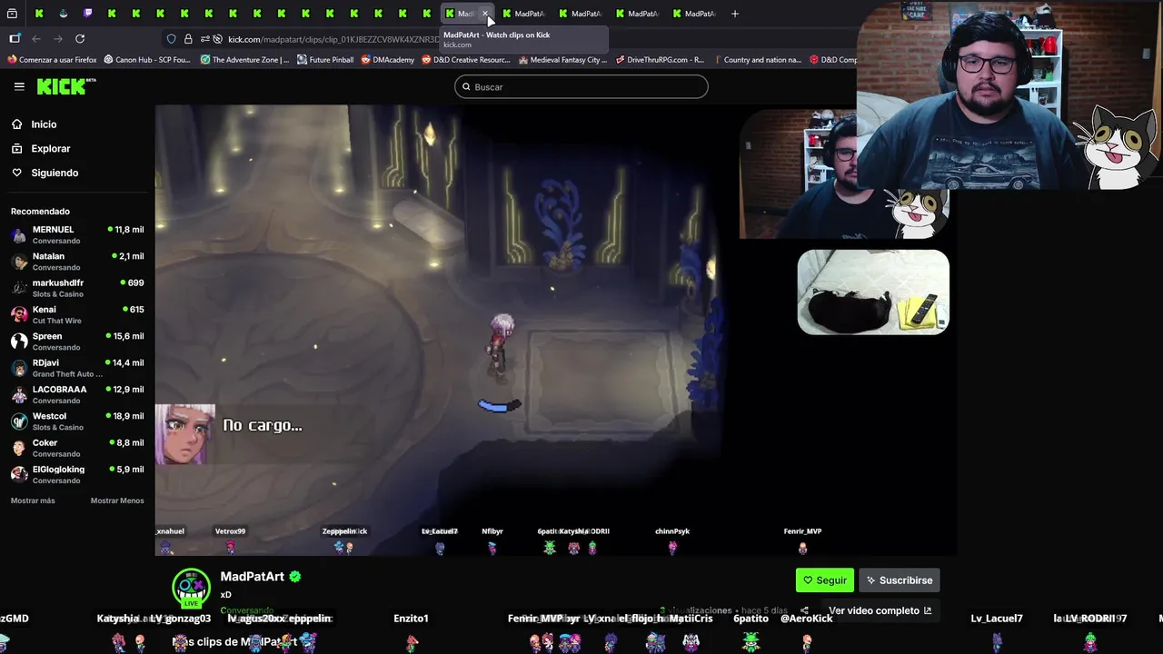1163x654 pixels.
Task: Open recommended channel Spreen
Action: click(77, 342)
